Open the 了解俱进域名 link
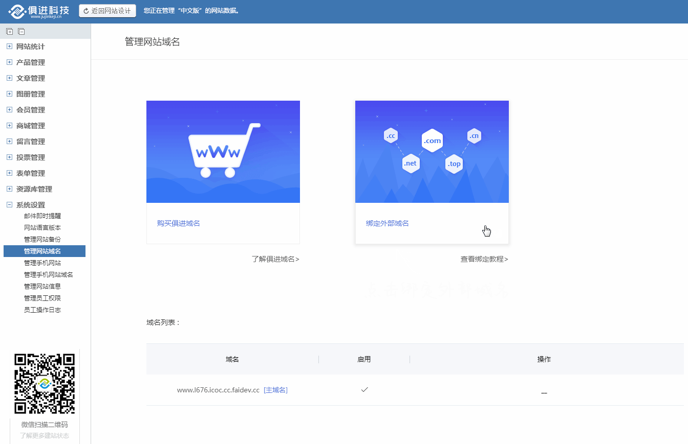This screenshot has height=444, width=688. pyautogui.click(x=275, y=259)
